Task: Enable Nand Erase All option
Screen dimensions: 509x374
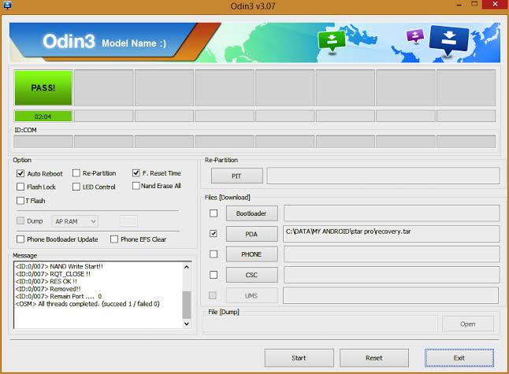Action: click(136, 186)
